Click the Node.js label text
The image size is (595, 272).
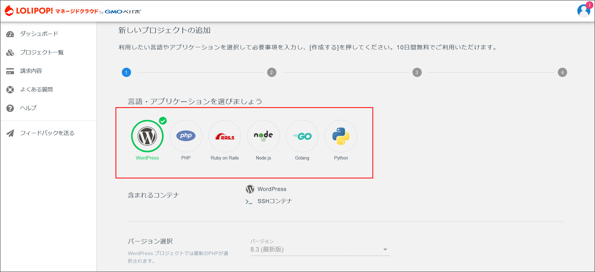pyautogui.click(x=263, y=158)
